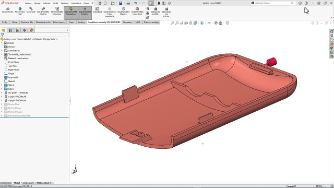Click Zoom to Fit in the view toolbar

point(173,23)
